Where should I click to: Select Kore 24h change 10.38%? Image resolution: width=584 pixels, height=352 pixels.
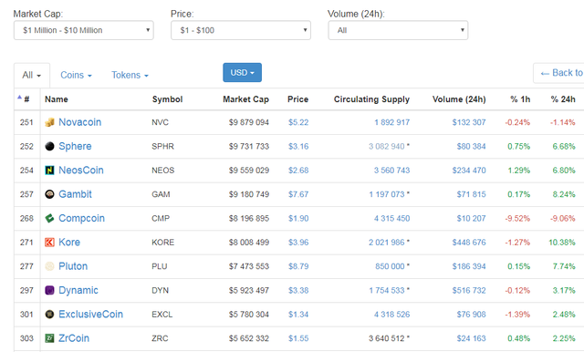coord(562,243)
